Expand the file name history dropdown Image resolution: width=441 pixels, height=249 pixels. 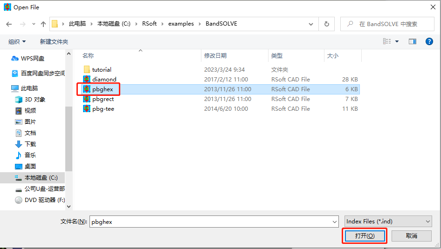tap(334, 222)
